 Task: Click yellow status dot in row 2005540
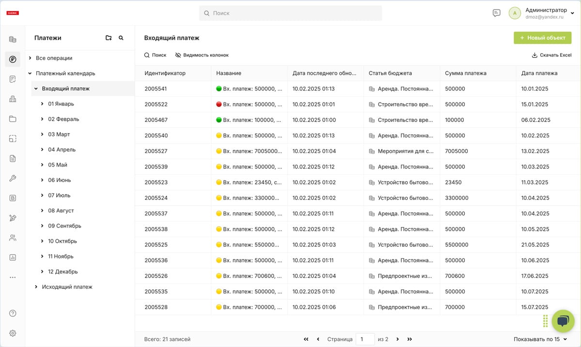coord(219,136)
